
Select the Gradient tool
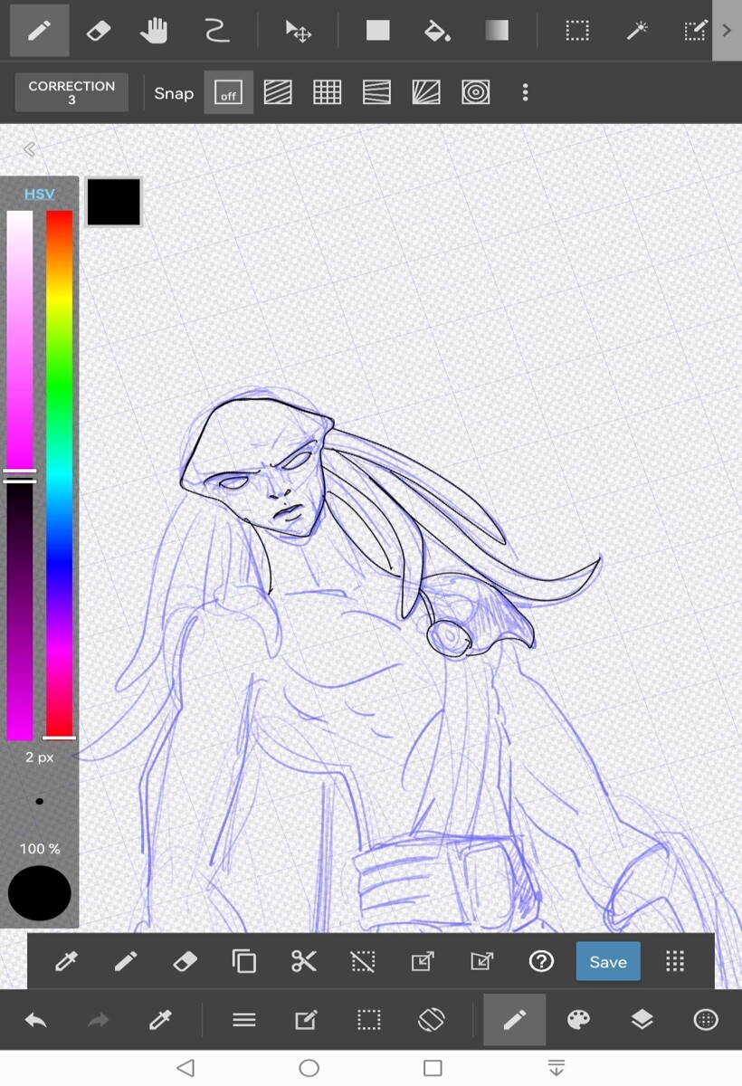497,31
